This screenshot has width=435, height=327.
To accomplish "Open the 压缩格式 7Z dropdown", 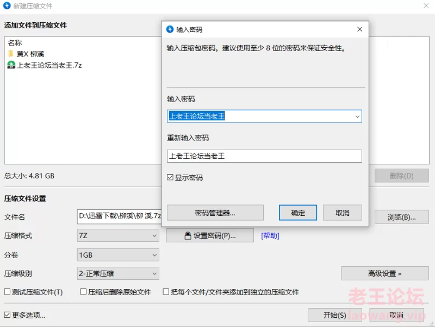I will pos(118,235).
